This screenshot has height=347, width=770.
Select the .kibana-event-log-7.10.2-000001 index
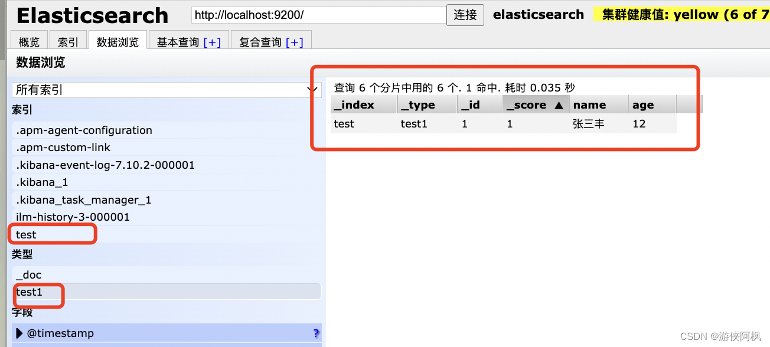(x=167, y=165)
